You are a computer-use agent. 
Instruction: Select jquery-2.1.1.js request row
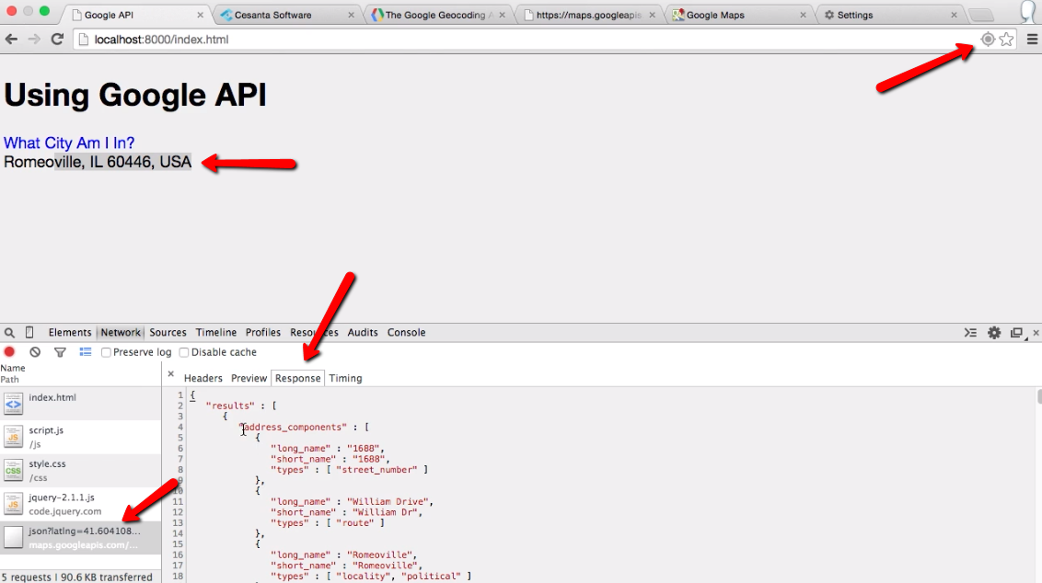(80, 504)
